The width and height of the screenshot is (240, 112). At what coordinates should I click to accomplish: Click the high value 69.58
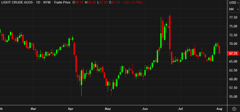(91, 2)
